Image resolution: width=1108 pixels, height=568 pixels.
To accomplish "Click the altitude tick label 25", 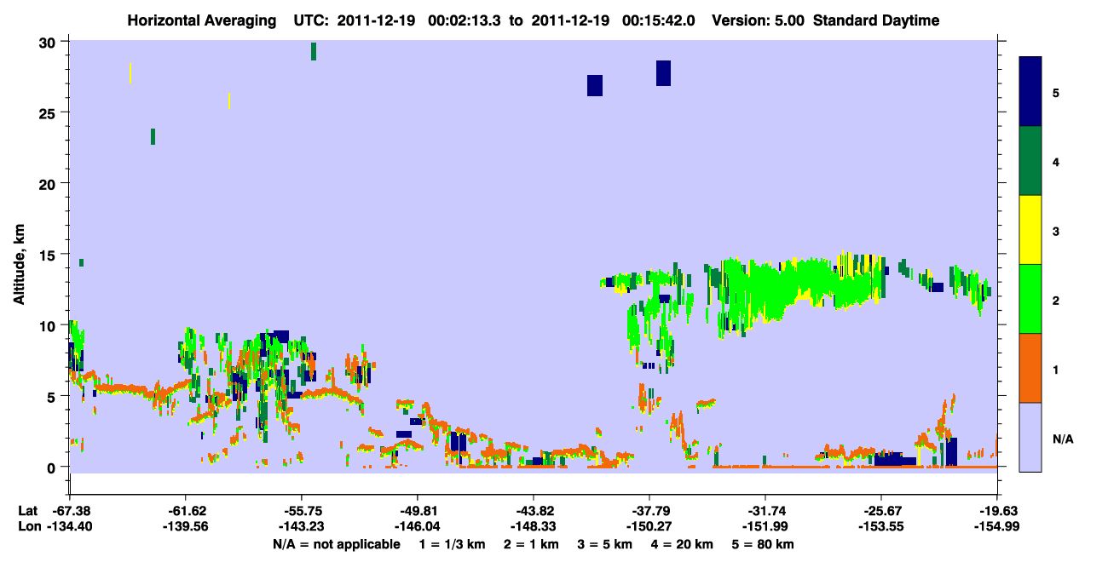I will point(49,113).
